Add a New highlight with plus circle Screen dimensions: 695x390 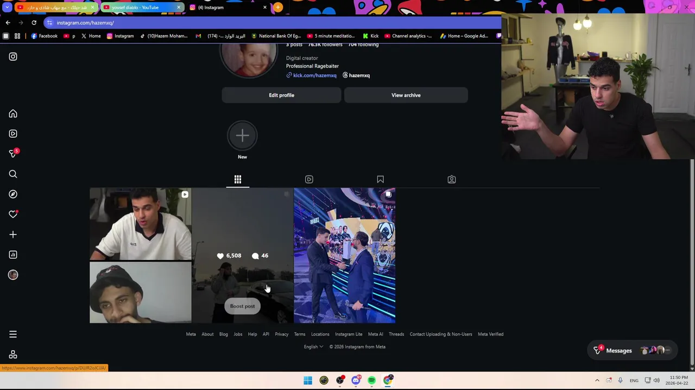242,135
